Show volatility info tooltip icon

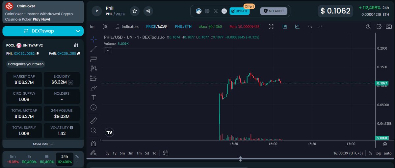(x=71, y=128)
